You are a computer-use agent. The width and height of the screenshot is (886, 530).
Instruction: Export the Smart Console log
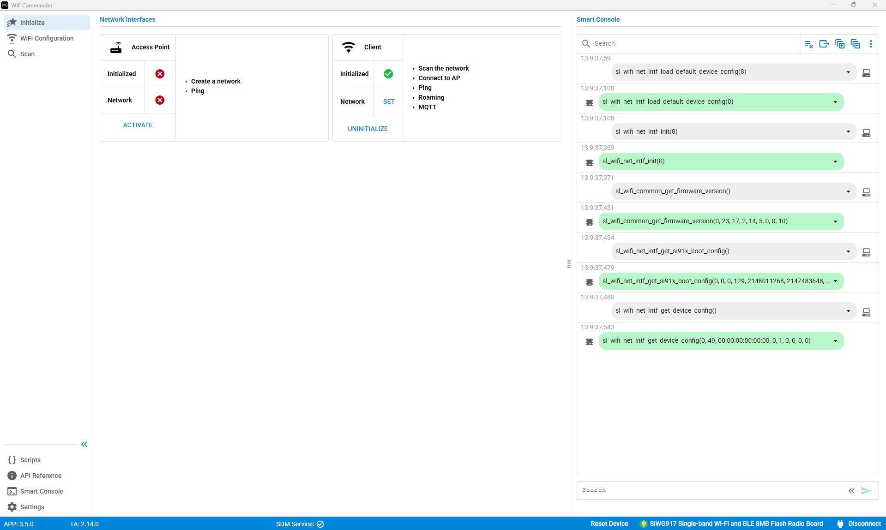(x=824, y=44)
